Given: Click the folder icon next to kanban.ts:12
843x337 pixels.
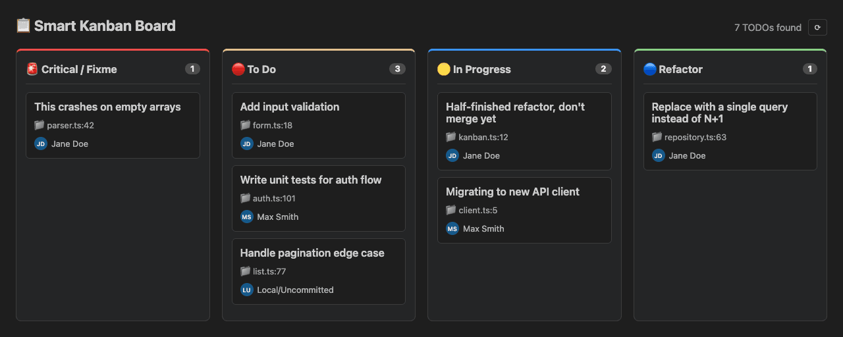Looking at the screenshot, I should pyautogui.click(x=451, y=137).
